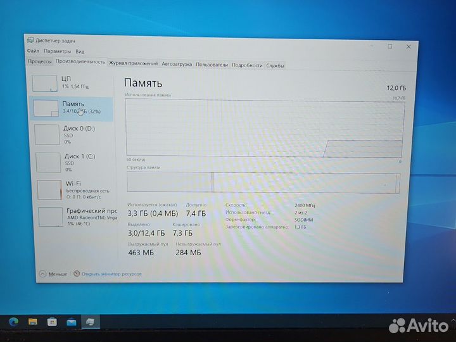Open the Файл menu
The width and height of the screenshot is (456, 342).
pyautogui.click(x=33, y=51)
